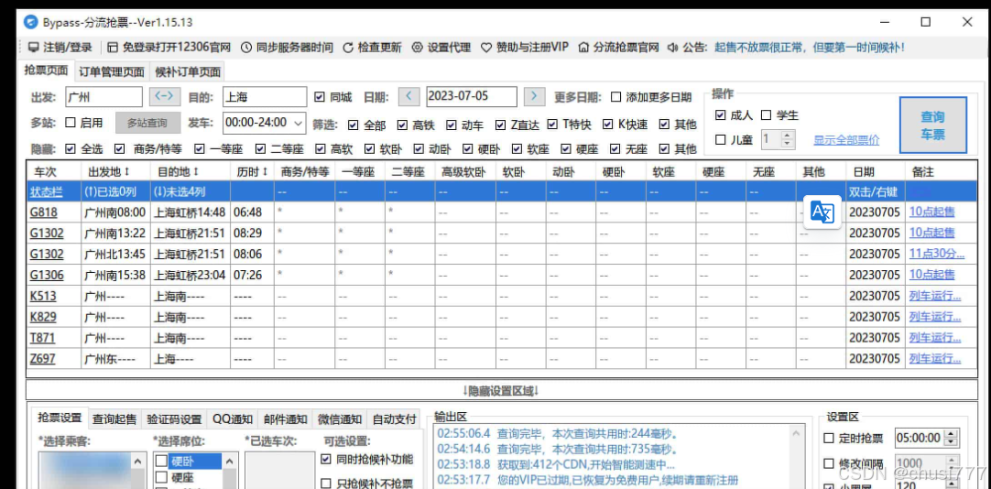The height and width of the screenshot is (489, 991).
Task: Click the 公告 speaker icon
Action: point(672,48)
